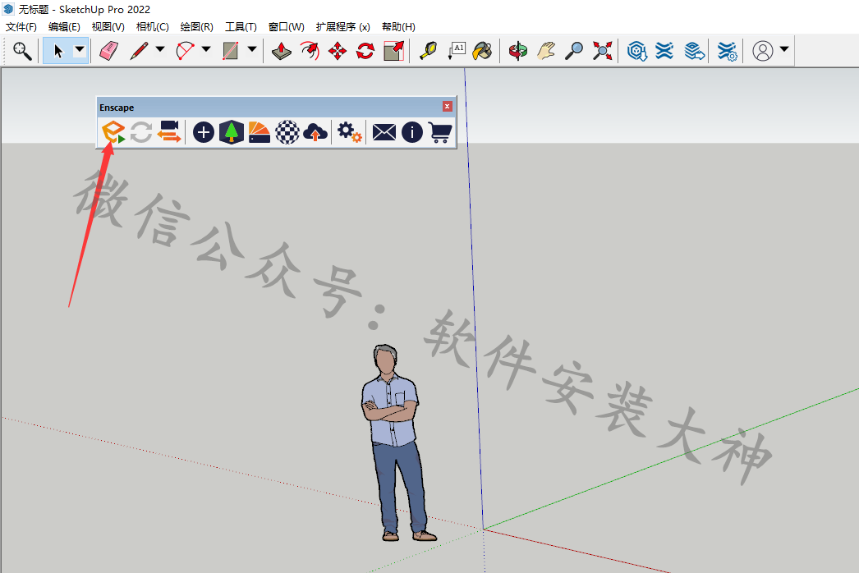
Task: Click the user account profile icon
Action: [x=763, y=51]
